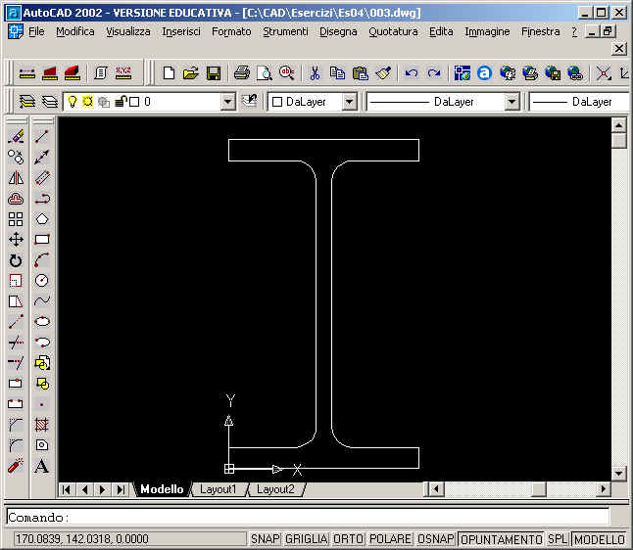Click the vertical scrollbar thumb
Image resolution: width=633 pixels, height=550 pixels.
[619, 141]
